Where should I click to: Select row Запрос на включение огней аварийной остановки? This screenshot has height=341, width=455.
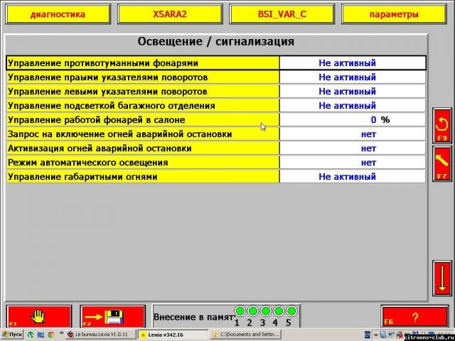click(x=216, y=134)
